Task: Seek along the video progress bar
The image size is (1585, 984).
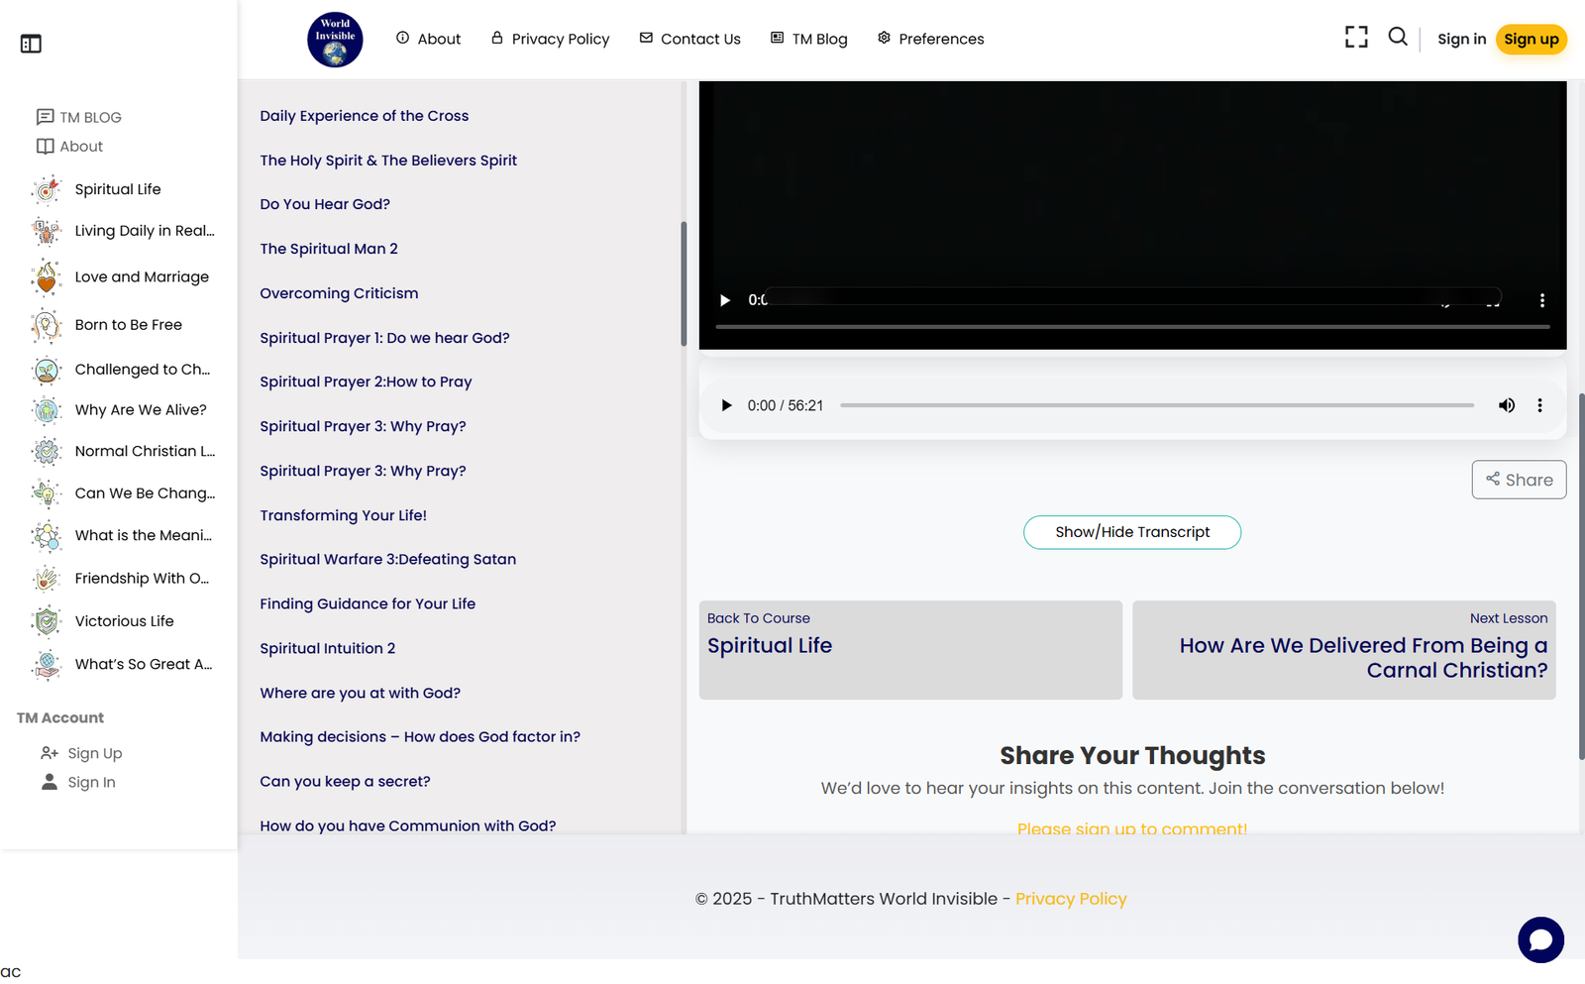Action: (1132, 326)
